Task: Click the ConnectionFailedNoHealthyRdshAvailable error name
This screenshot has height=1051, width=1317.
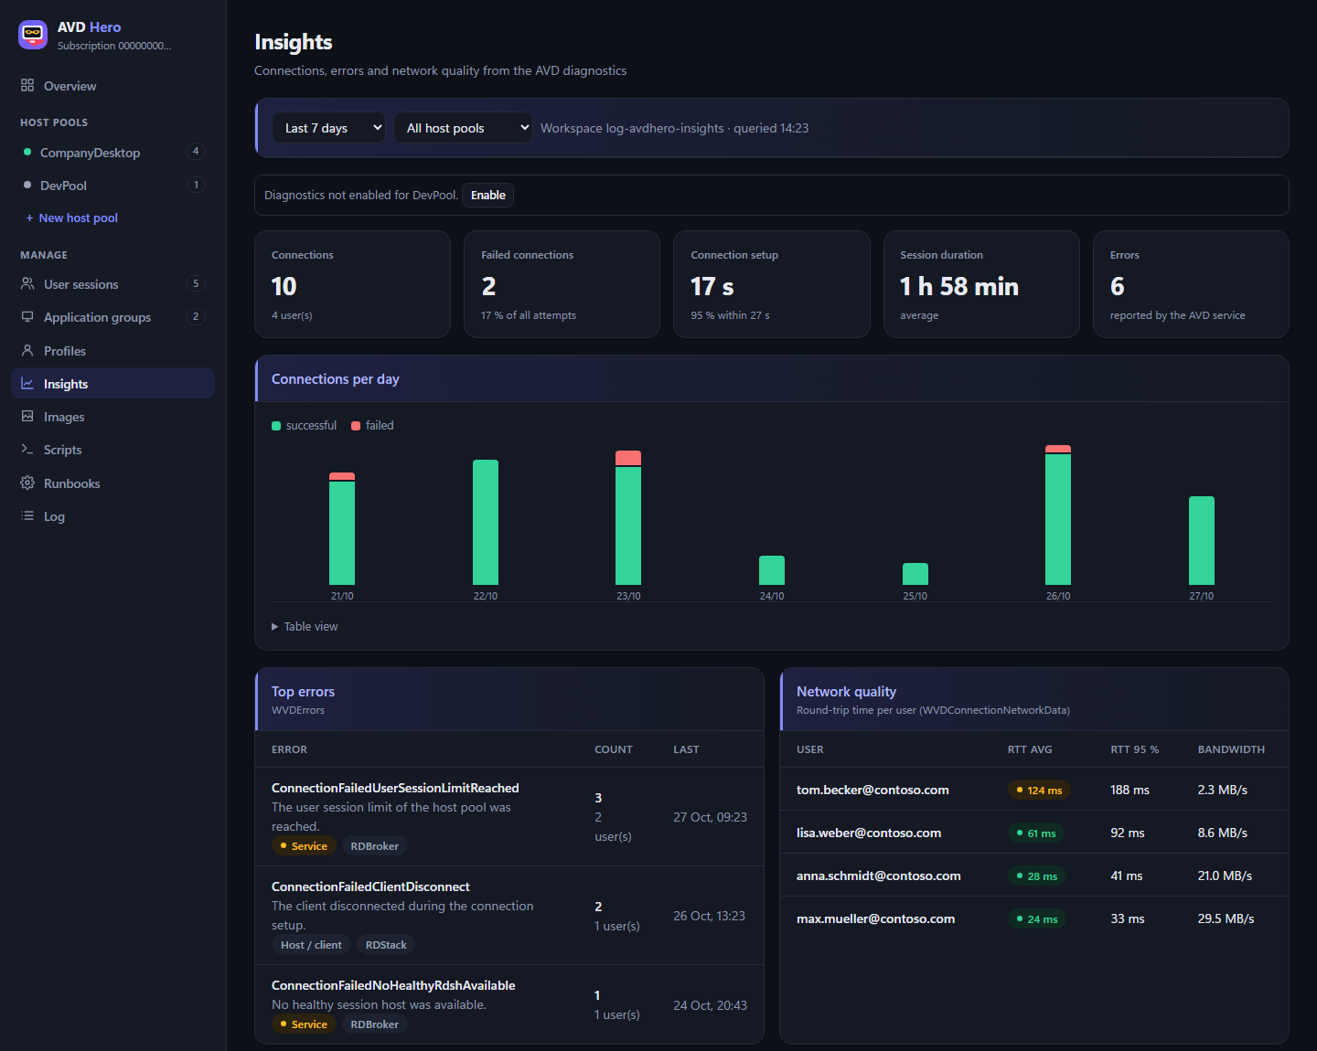Action: 393,985
